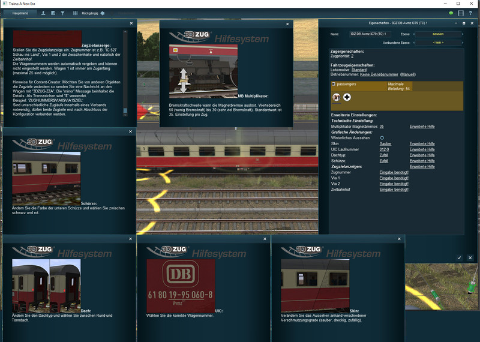
Task: Expand the passengers load triangle
Action: (x=333, y=85)
